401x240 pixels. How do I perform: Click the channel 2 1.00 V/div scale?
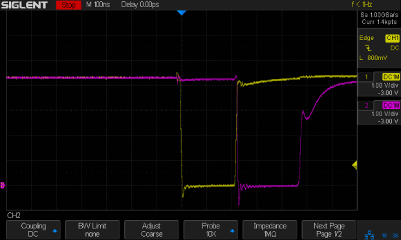(385, 114)
